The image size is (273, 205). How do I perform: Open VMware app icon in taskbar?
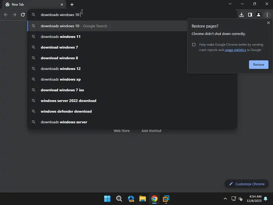pos(166,199)
